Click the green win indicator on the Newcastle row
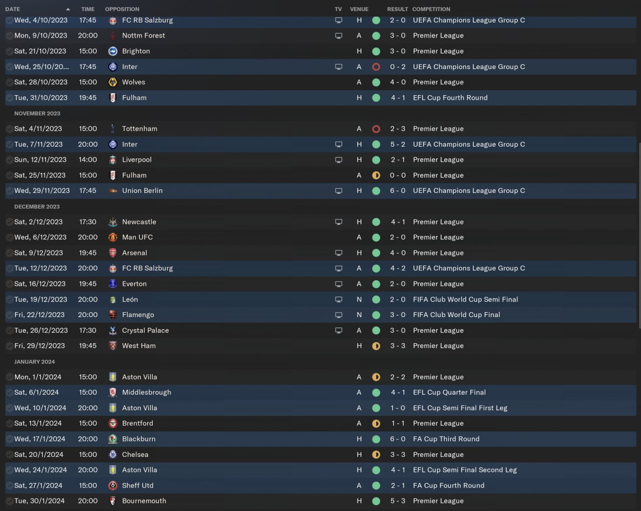Screen dimensions: 641x511 coord(376,222)
